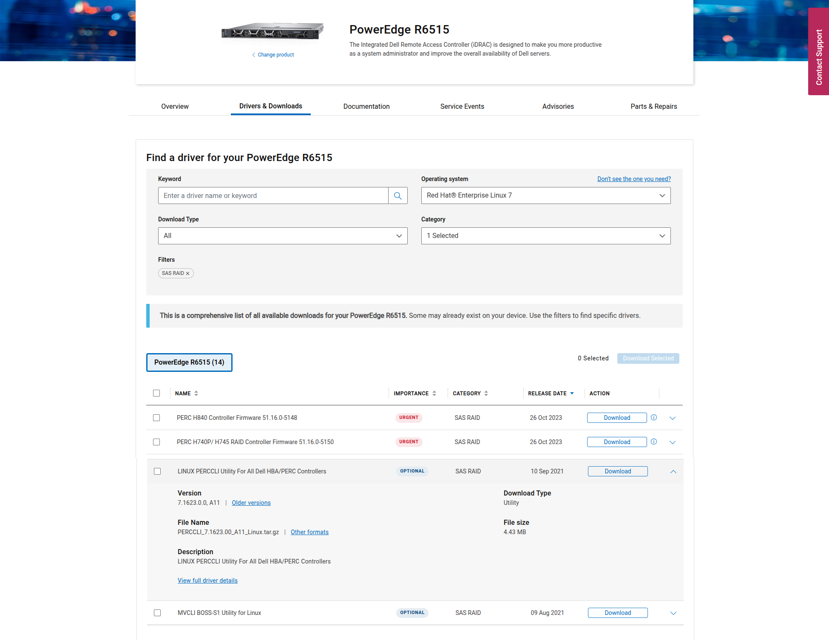Click version text 7.1623.0.0, A11

click(x=199, y=503)
